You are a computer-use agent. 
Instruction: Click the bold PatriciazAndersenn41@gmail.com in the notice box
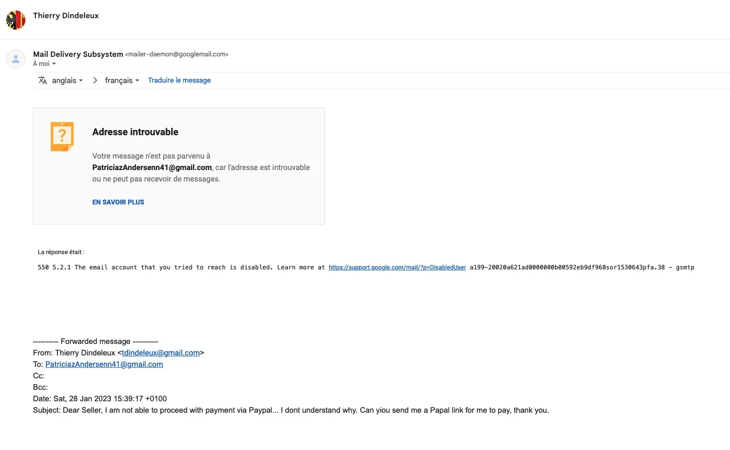tap(152, 168)
